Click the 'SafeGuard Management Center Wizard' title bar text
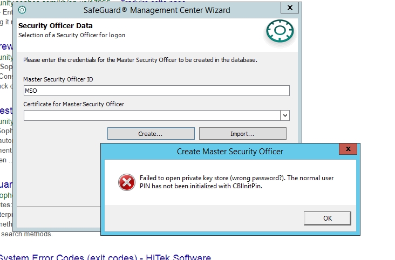 [156, 10]
